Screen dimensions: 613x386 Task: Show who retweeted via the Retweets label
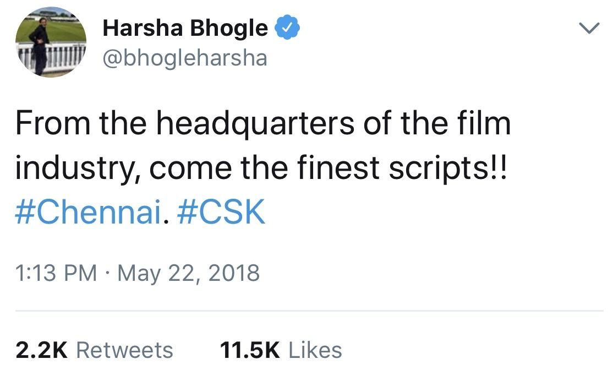click(x=124, y=350)
